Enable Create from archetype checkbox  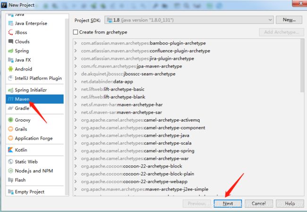(76, 32)
